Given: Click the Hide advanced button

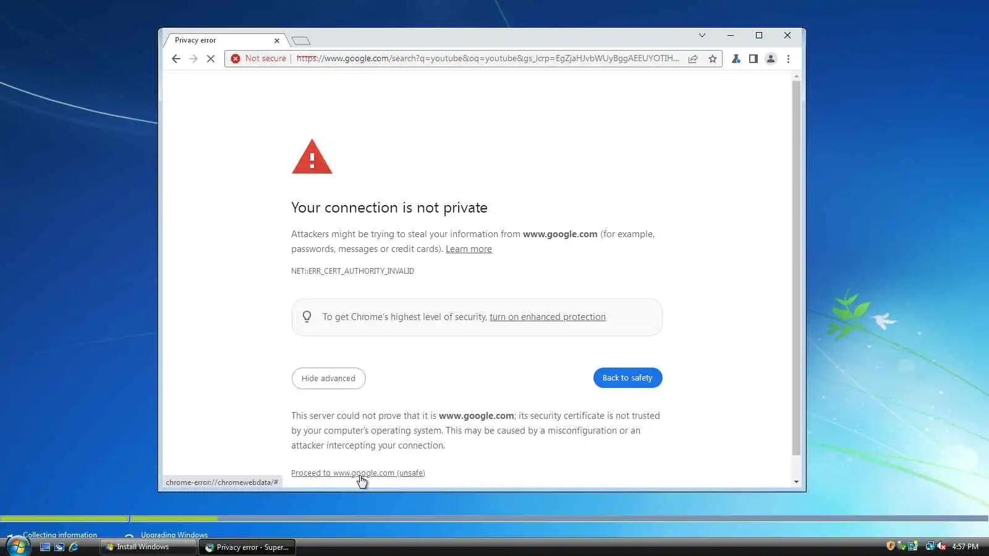Looking at the screenshot, I should tap(328, 378).
